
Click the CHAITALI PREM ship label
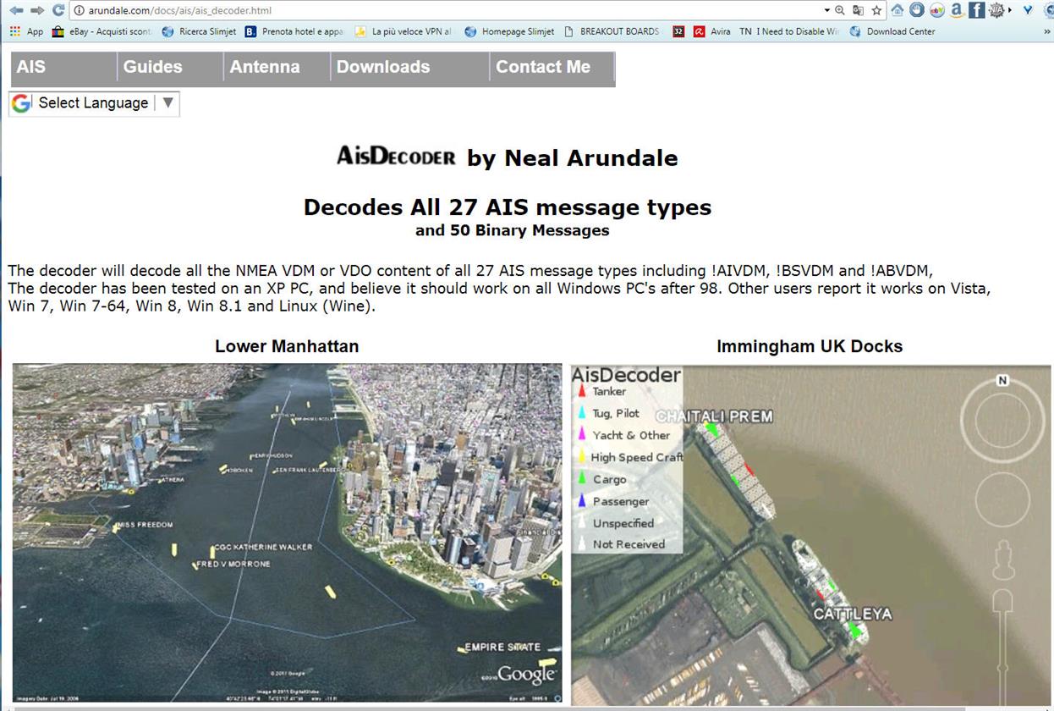click(x=715, y=416)
